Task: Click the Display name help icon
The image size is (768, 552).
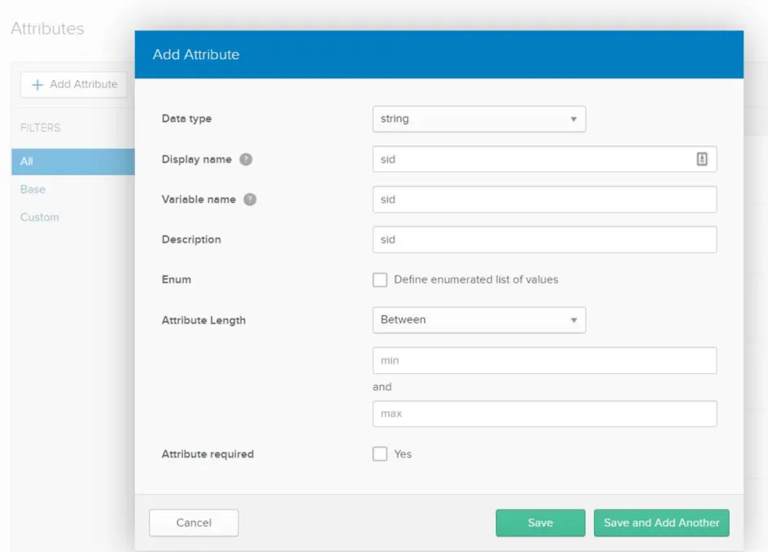Action: click(x=245, y=159)
